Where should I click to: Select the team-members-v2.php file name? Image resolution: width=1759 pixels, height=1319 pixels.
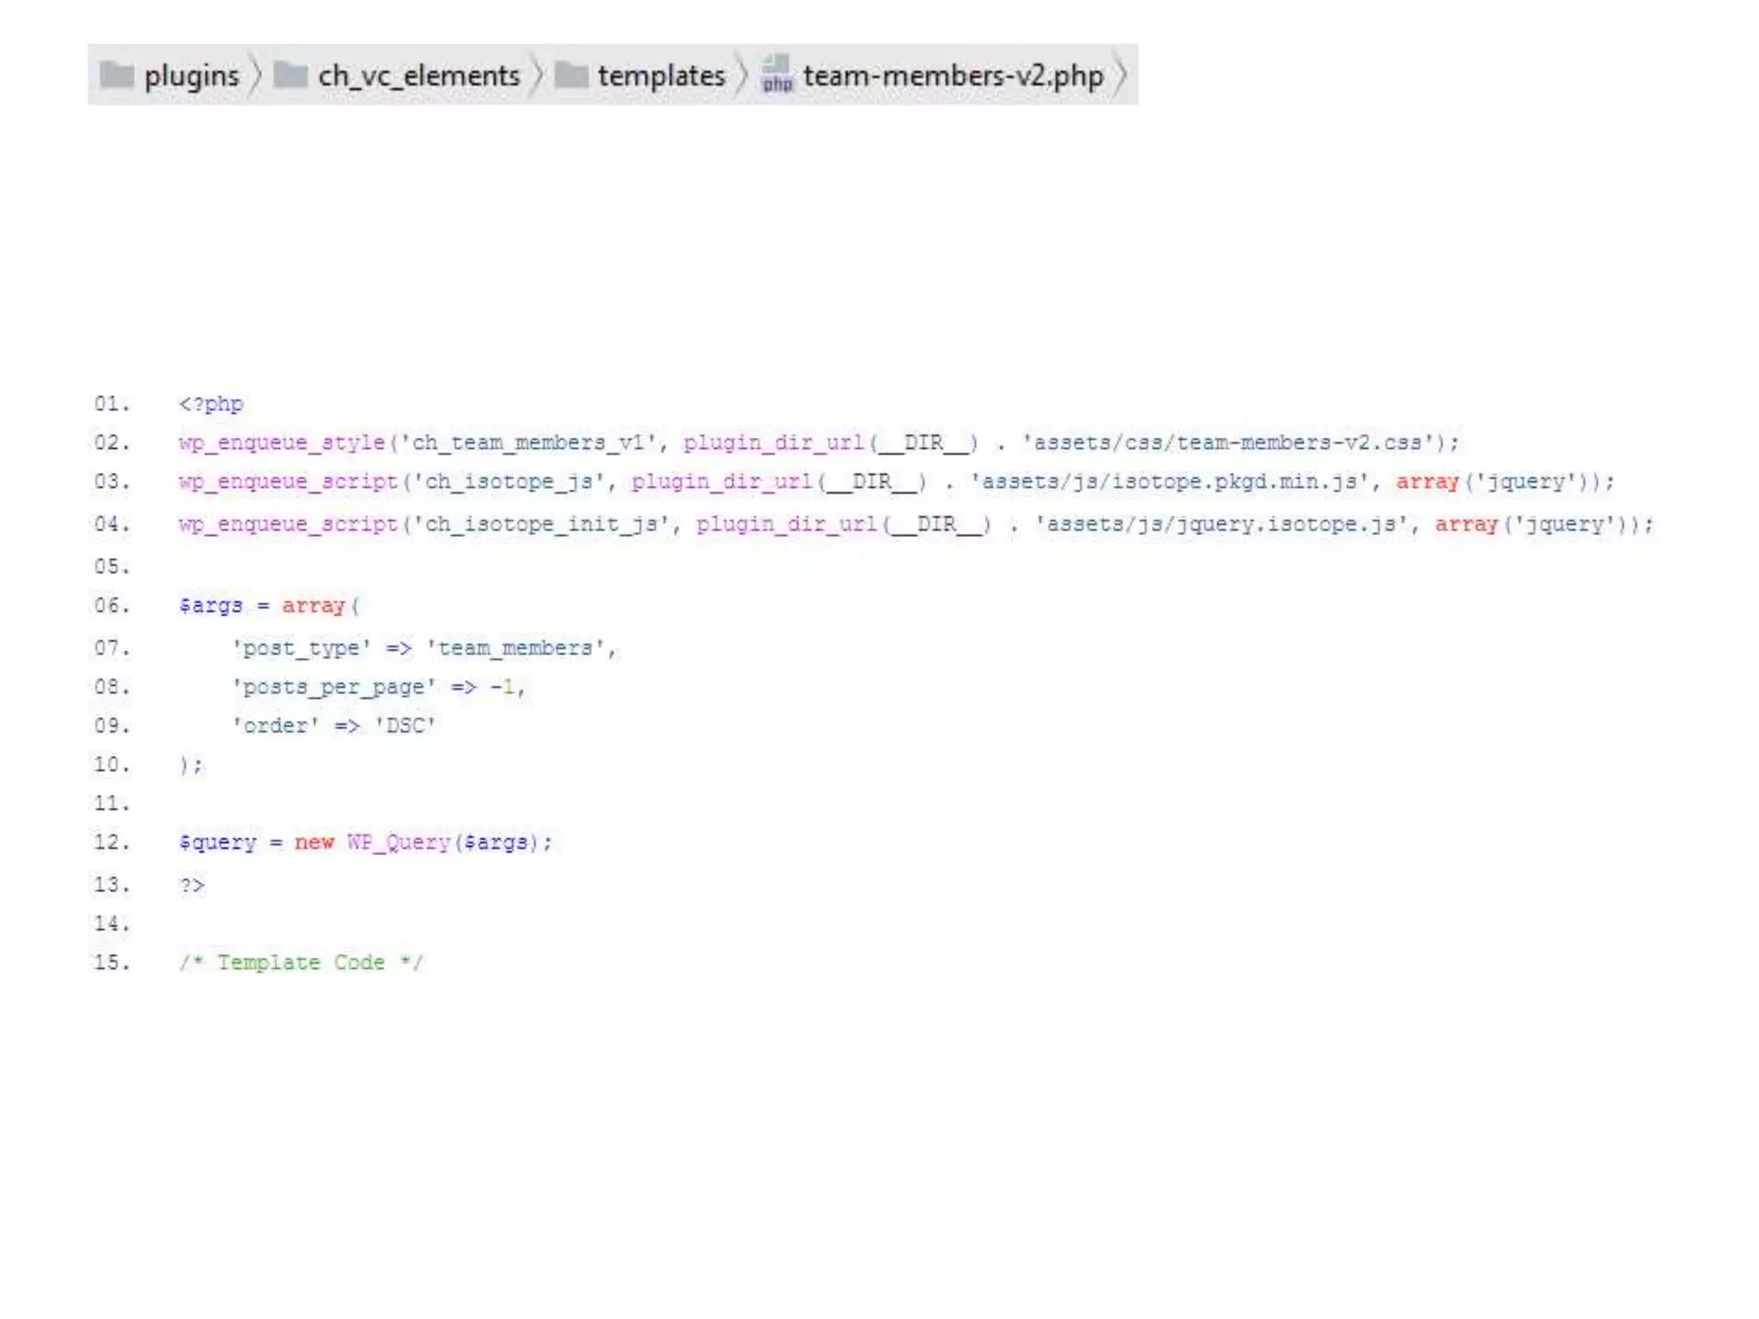[953, 76]
